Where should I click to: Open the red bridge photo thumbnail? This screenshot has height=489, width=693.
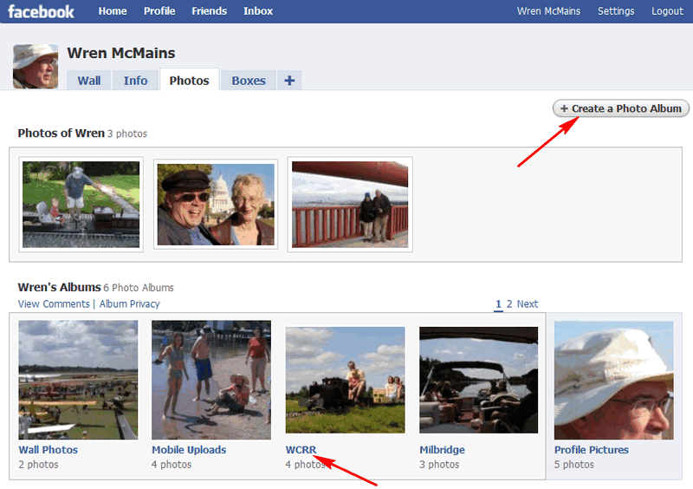[350, 205]
